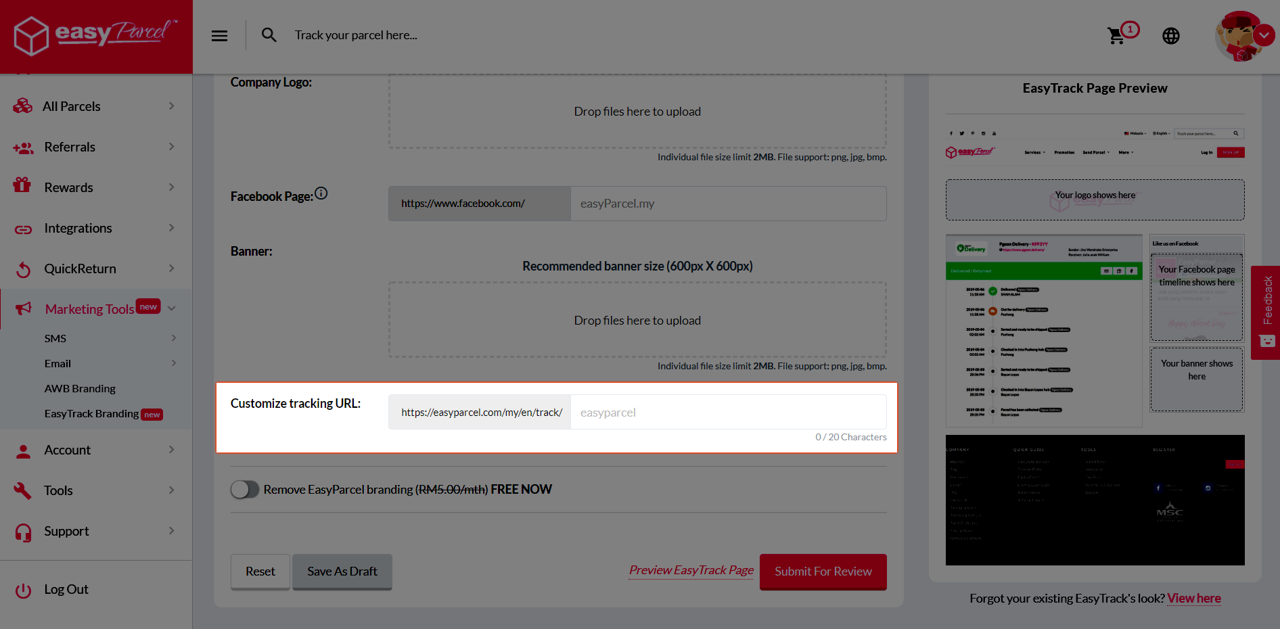The height and width of the screenshot is (629, 1280).
Task: Open QuickReturn menu item
Action: tap(96, 269)
